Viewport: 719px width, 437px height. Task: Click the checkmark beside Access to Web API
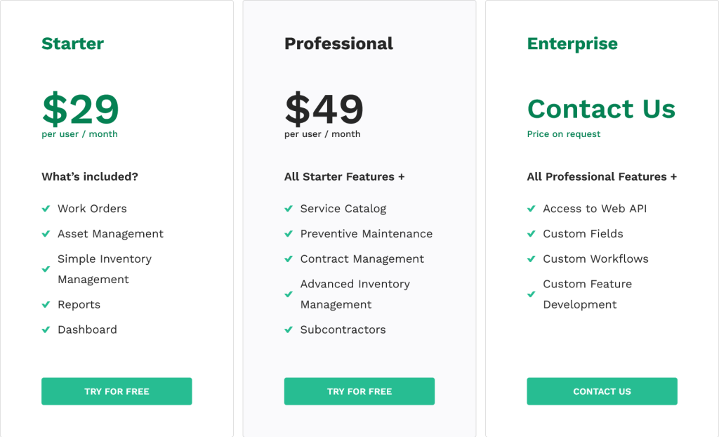coord(532,209)
